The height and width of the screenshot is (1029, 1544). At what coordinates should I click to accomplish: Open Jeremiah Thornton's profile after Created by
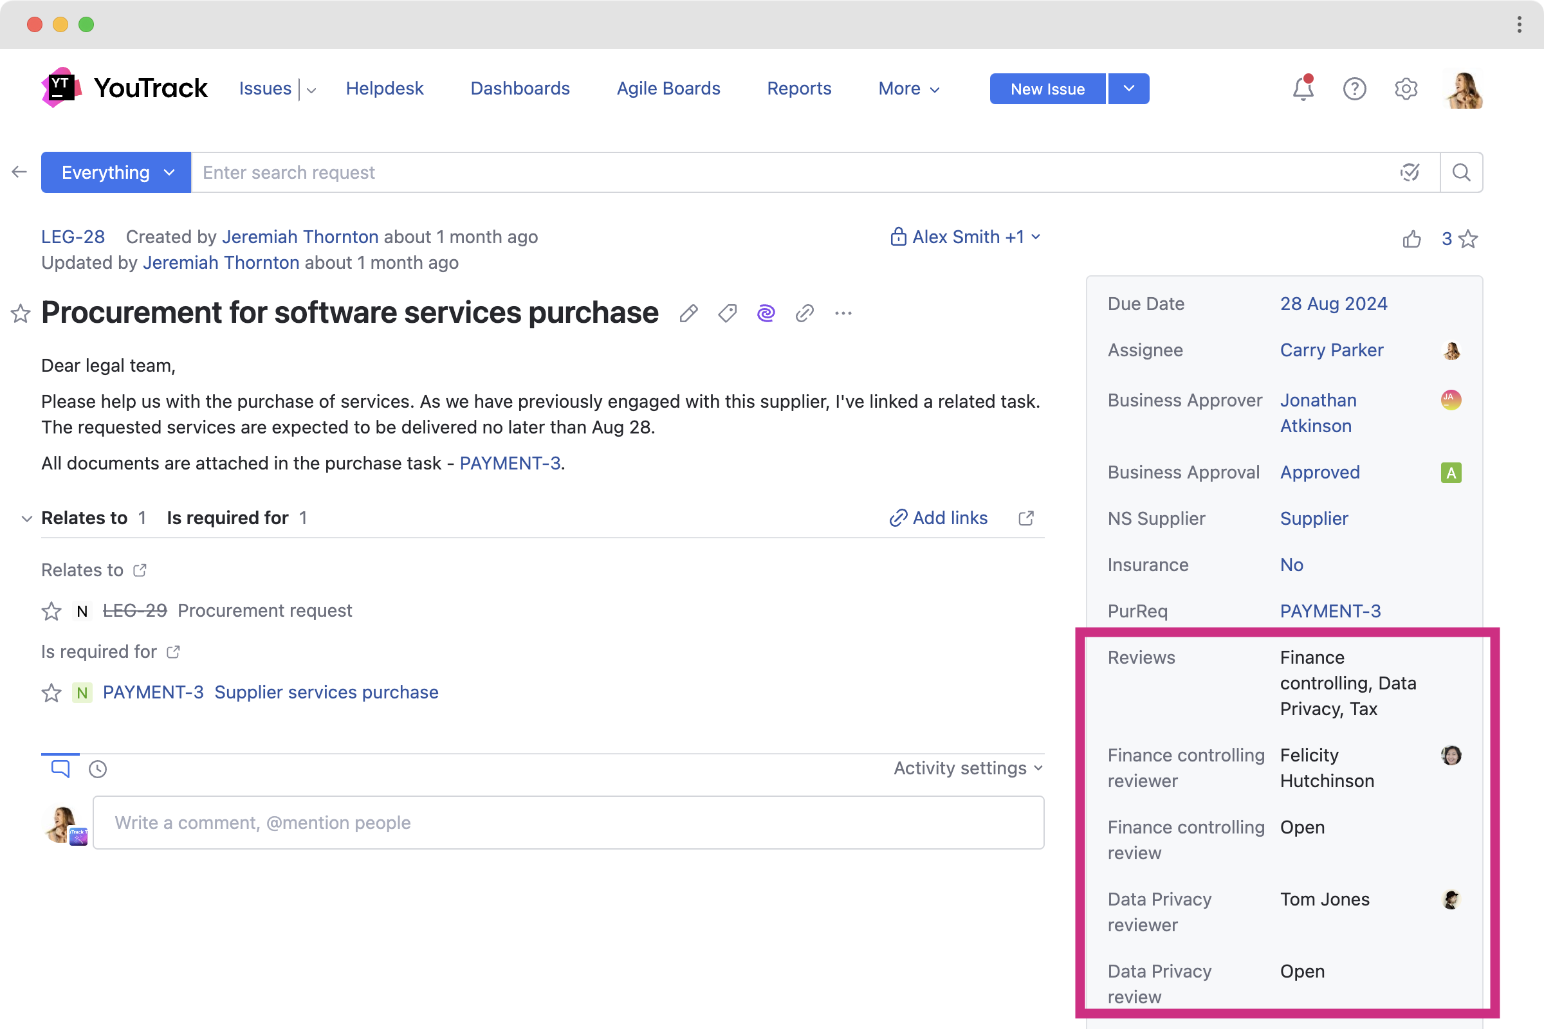pyautogui.click(x=300, y=237)
